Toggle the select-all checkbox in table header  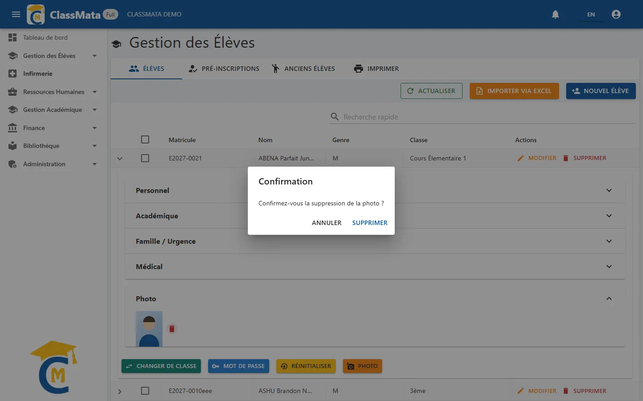[145, 139]
